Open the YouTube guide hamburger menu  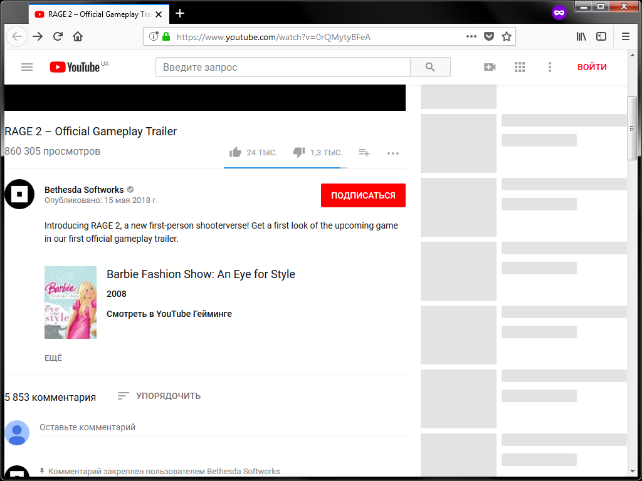27,67
